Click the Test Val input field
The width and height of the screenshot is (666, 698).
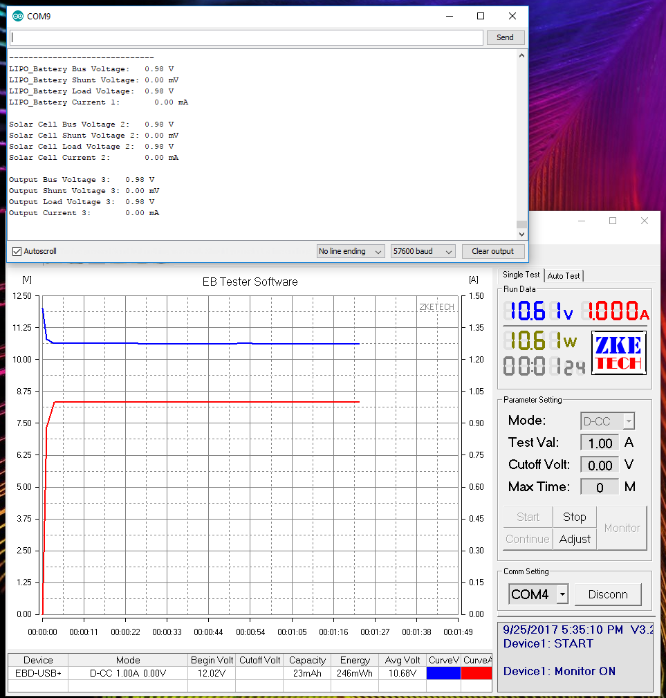[x=600, y=443]
